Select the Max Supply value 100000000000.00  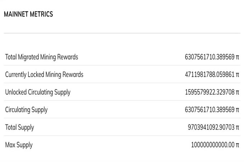[213, 145]
